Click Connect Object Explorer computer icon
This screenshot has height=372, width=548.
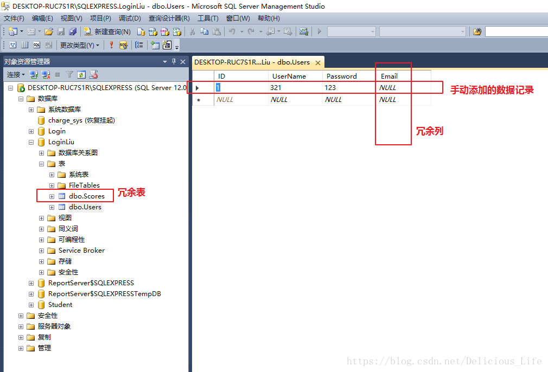coord(34,74)
